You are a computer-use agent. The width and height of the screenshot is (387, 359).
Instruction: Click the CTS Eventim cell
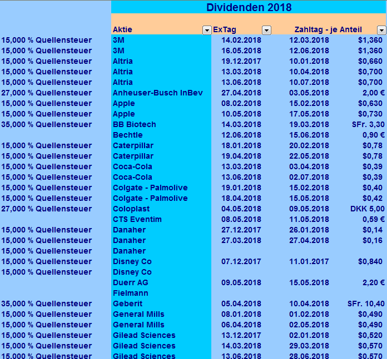pos(161,219)
